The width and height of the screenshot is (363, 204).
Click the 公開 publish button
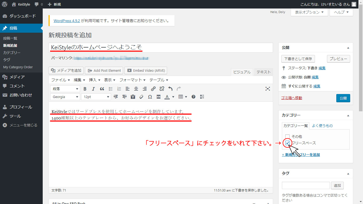(x=343, y=98)
